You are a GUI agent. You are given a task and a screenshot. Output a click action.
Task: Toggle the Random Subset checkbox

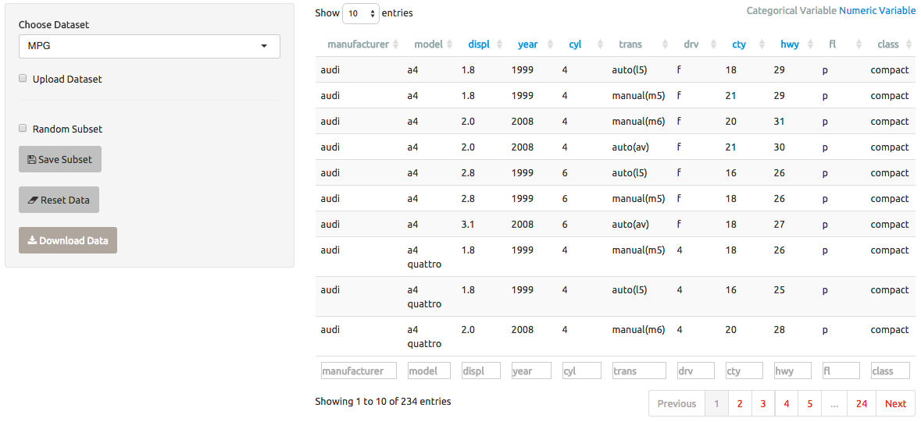point(23,128)
